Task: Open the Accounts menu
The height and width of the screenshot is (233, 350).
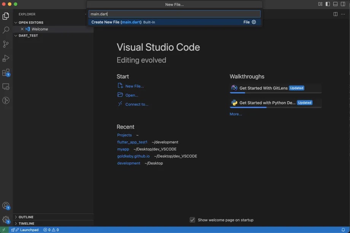Action: (x=6, y=206)
